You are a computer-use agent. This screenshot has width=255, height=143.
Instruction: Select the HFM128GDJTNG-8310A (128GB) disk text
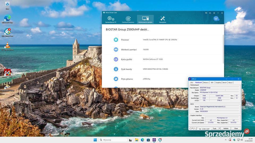point(155,69)
